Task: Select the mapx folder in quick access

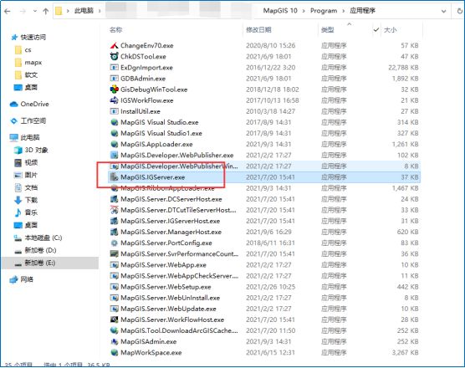Action: pos(33,62)
